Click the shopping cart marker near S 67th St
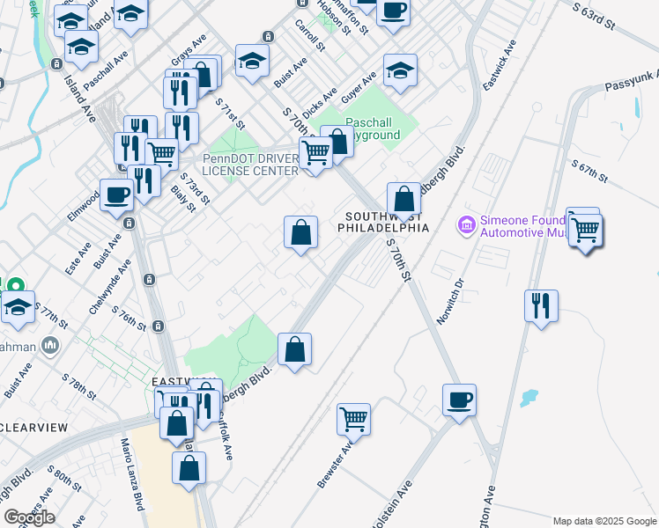 586,231
